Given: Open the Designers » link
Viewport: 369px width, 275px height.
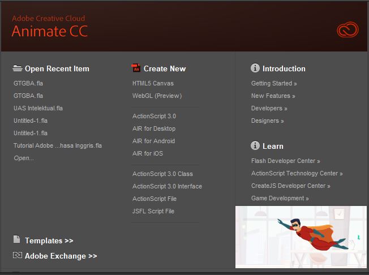Looking at the screenshot, I should point(267,121).
